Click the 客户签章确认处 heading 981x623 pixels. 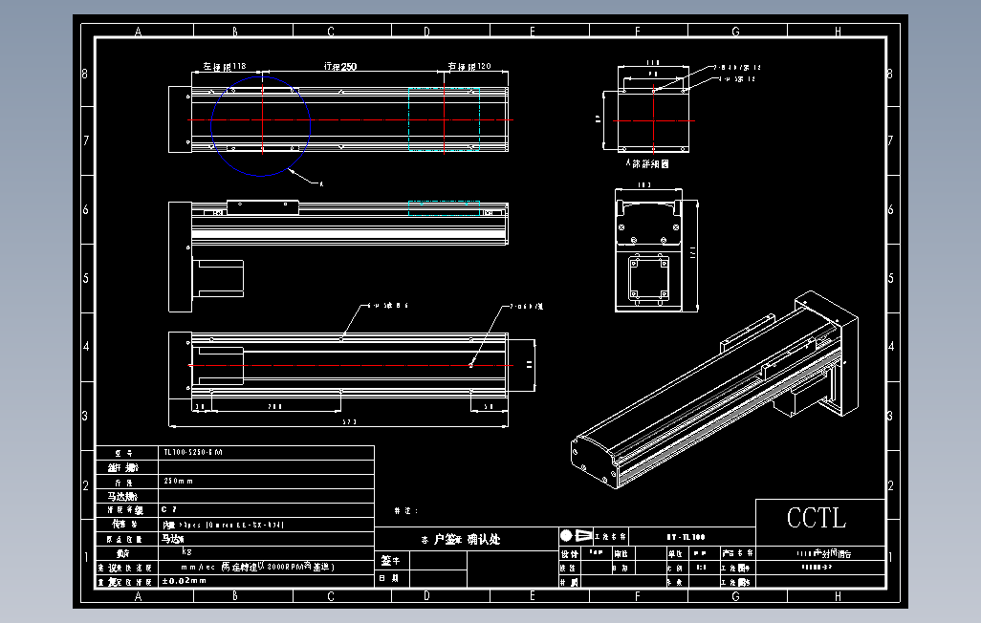(x=461, y=539)
